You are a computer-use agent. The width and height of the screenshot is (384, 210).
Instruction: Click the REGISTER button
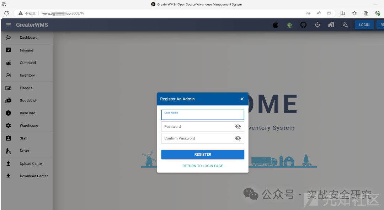click(x=203, y=155)
